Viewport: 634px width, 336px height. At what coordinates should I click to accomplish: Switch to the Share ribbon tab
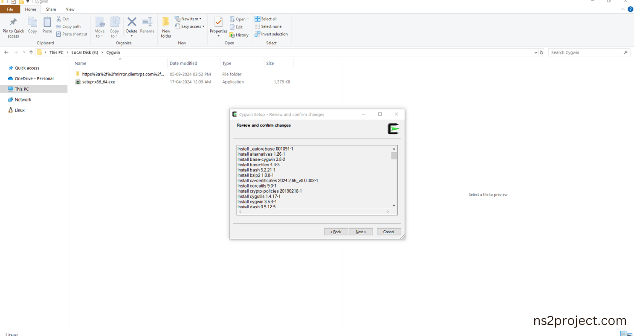point(51,9)
